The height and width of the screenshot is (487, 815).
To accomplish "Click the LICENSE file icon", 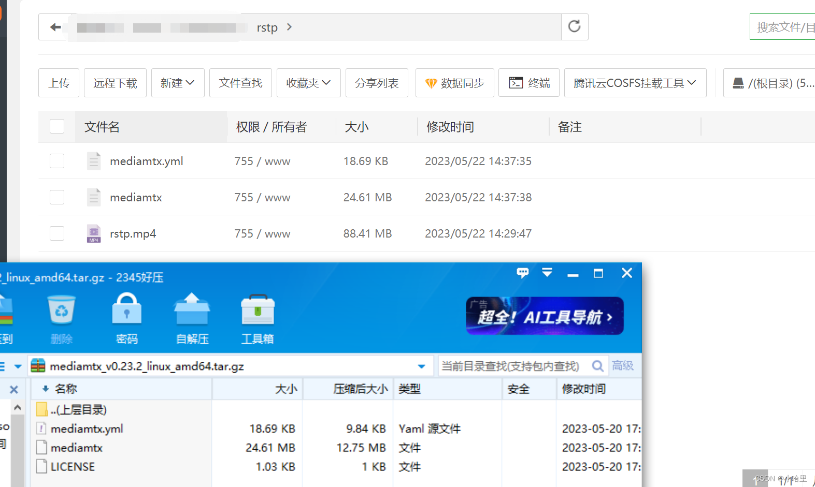I will 41,466.
